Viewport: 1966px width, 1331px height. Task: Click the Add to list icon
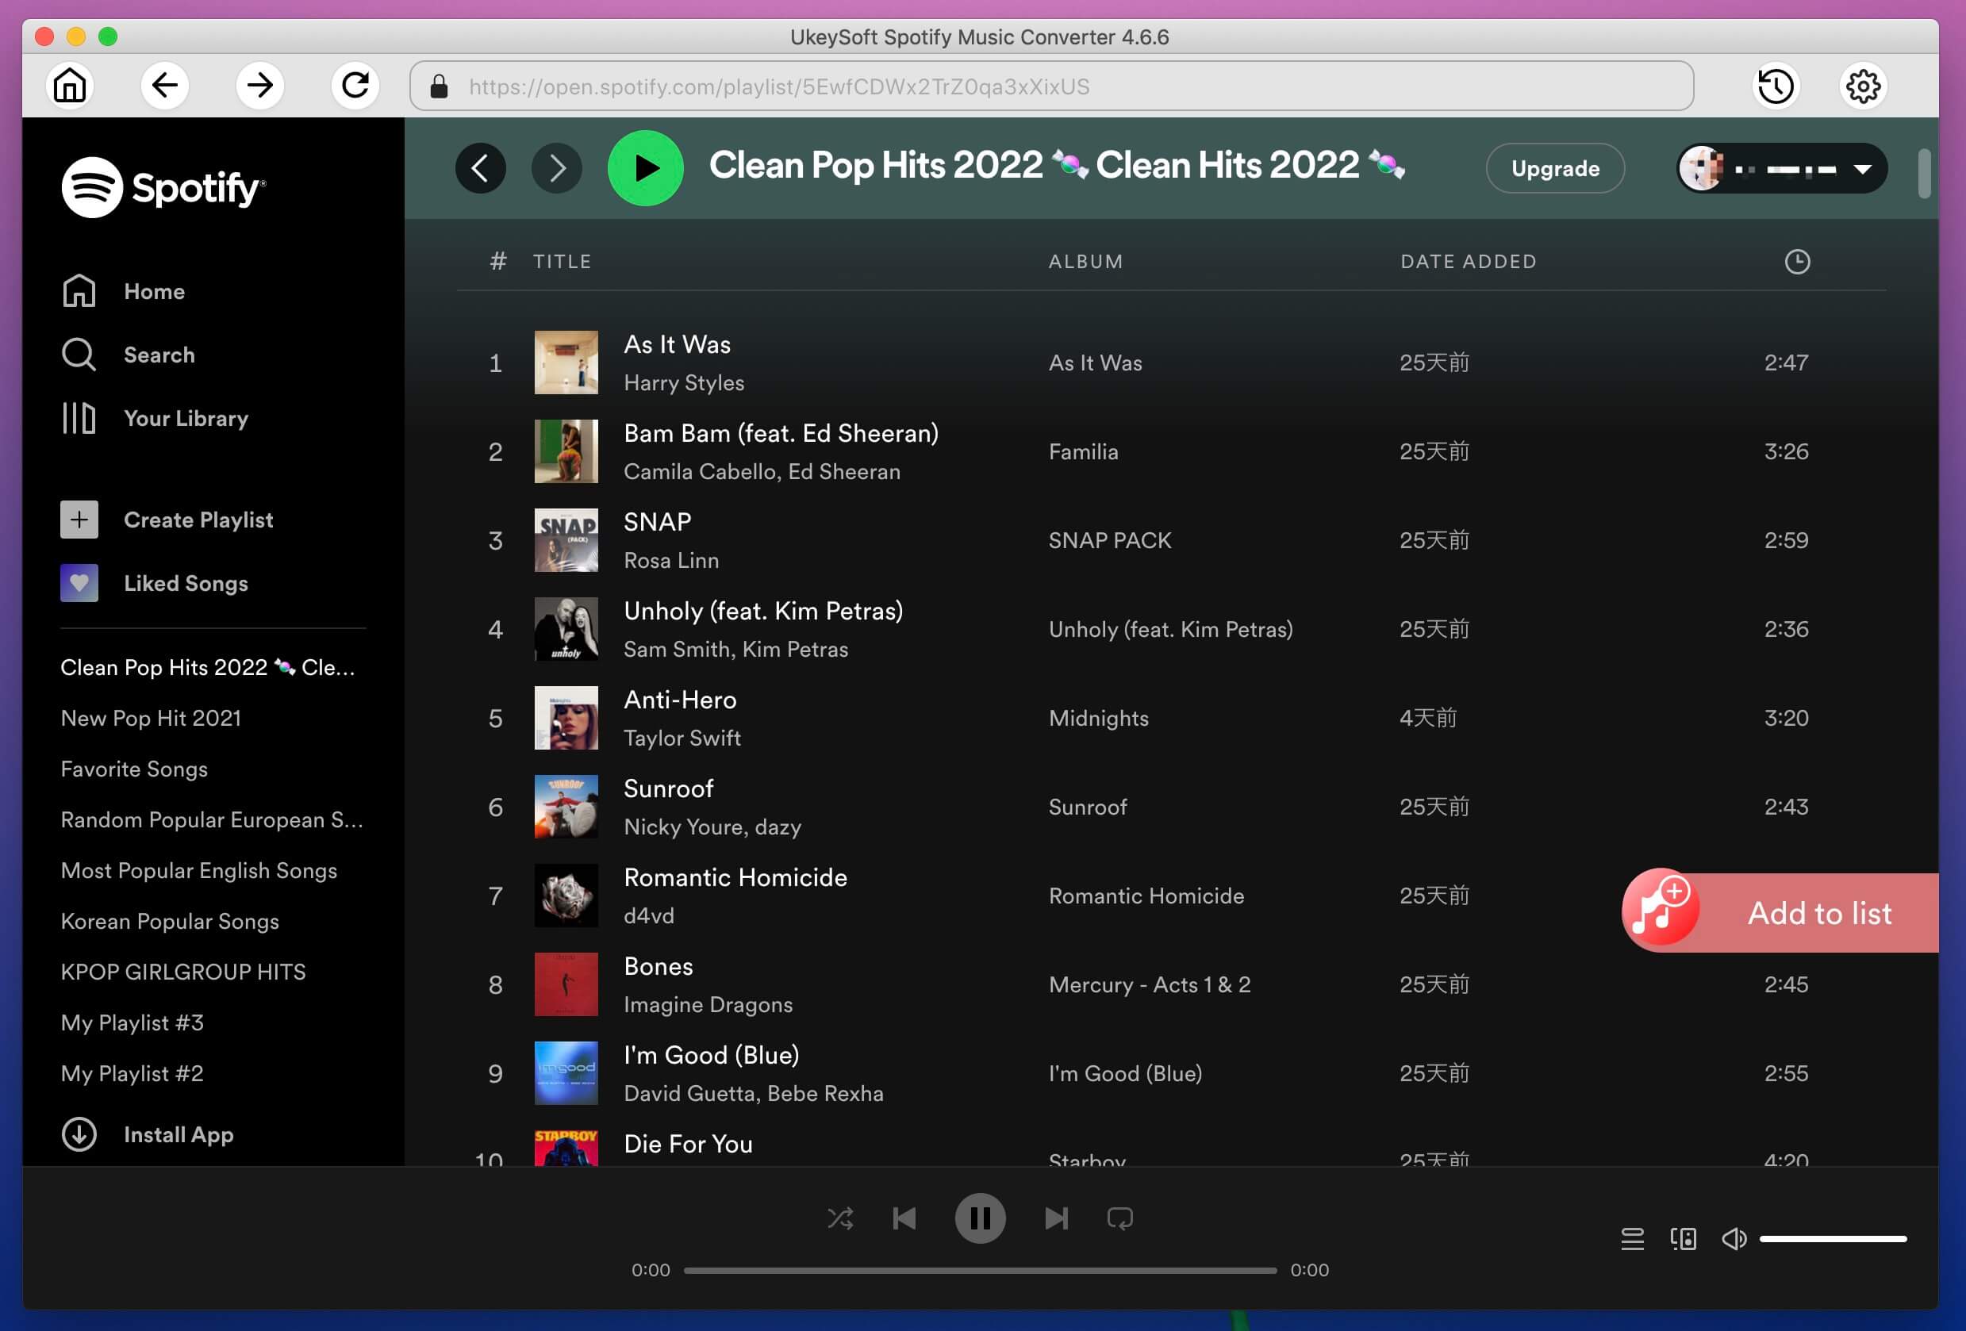tap(1658, 911)
